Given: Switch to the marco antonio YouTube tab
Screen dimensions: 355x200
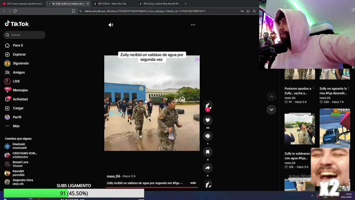Looking at the screenshot, I should click(23, 4).
